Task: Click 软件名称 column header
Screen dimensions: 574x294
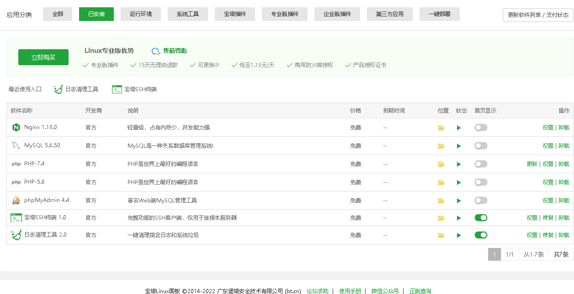Action: (22, 111)
